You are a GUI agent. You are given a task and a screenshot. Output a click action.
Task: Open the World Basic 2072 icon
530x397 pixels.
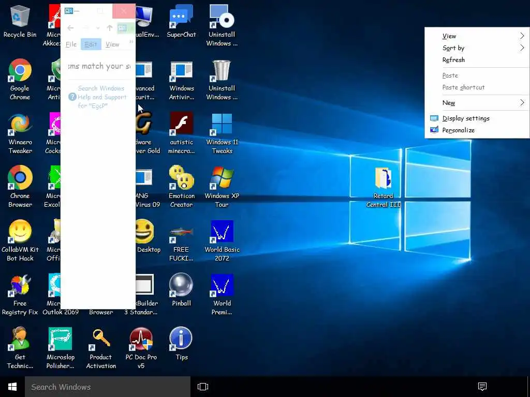pyautogui.click(x=222, y=241)
